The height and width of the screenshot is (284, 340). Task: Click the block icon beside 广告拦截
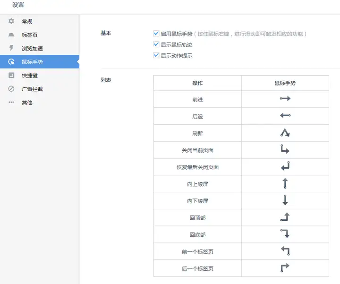[x=11, y=89]
